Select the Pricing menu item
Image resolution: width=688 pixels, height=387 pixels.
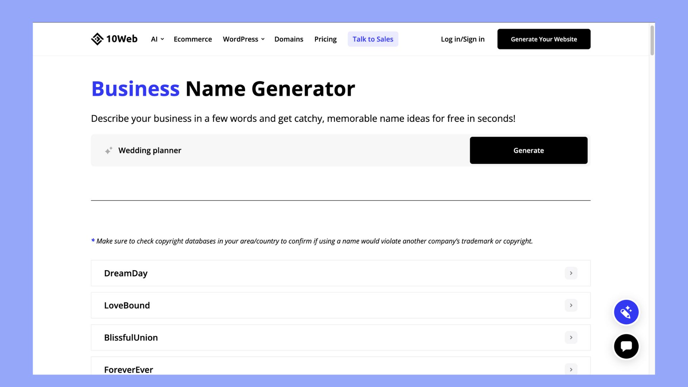tap(326, 39)
